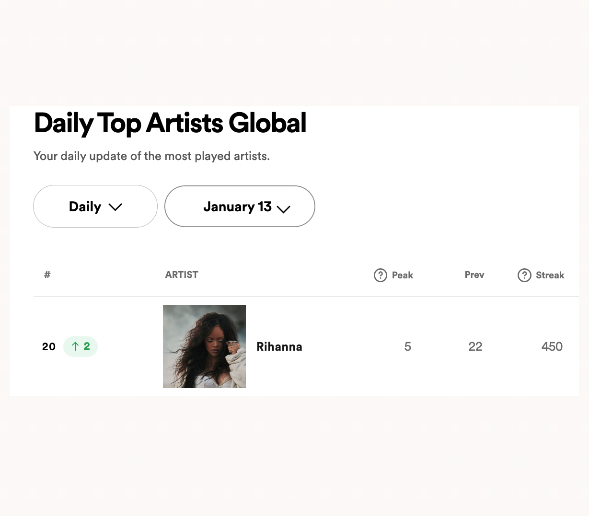Click the green up-arrow rank change icon
This screenshot has height=516, width=589.
point(75,346)
